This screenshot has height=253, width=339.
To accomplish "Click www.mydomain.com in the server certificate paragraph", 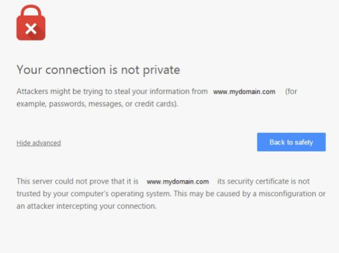I will [178, 181].
